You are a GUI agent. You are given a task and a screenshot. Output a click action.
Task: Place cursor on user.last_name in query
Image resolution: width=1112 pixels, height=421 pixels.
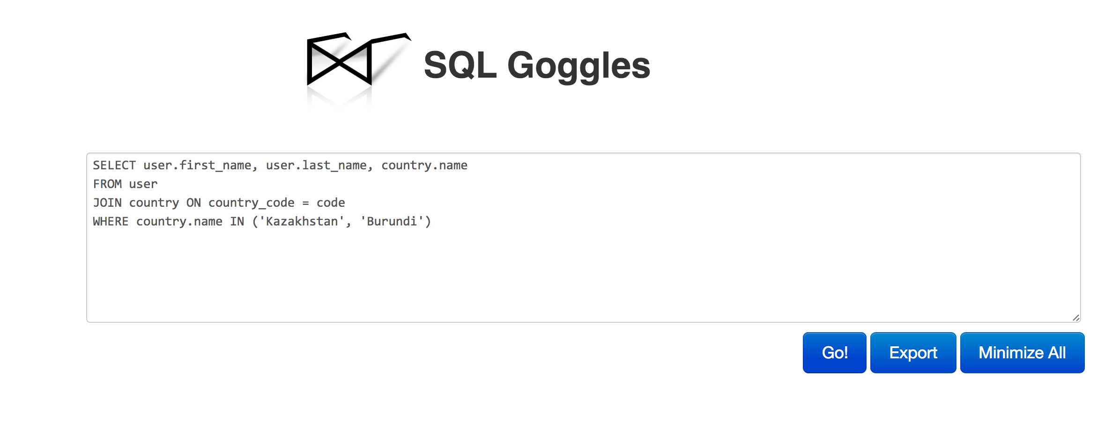(316, 166)
